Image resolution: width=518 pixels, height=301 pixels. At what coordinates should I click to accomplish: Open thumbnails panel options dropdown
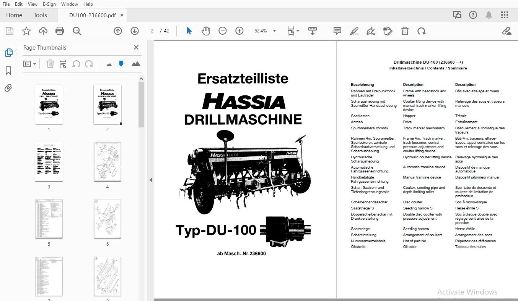click(x=29, y=64)
